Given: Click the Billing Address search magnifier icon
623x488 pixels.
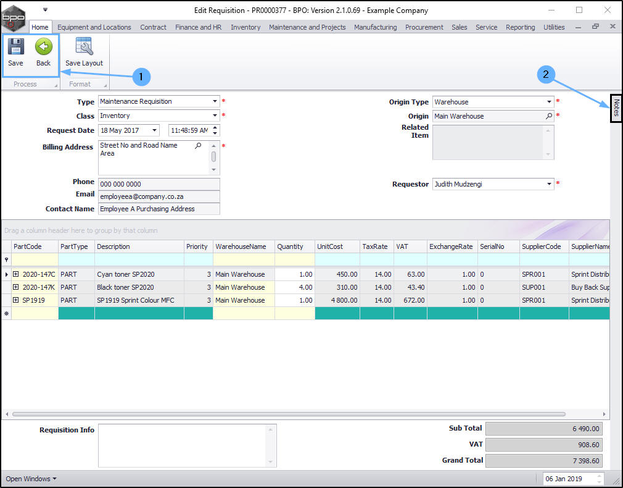Looking at the screenshot, I should coord(198,146).
